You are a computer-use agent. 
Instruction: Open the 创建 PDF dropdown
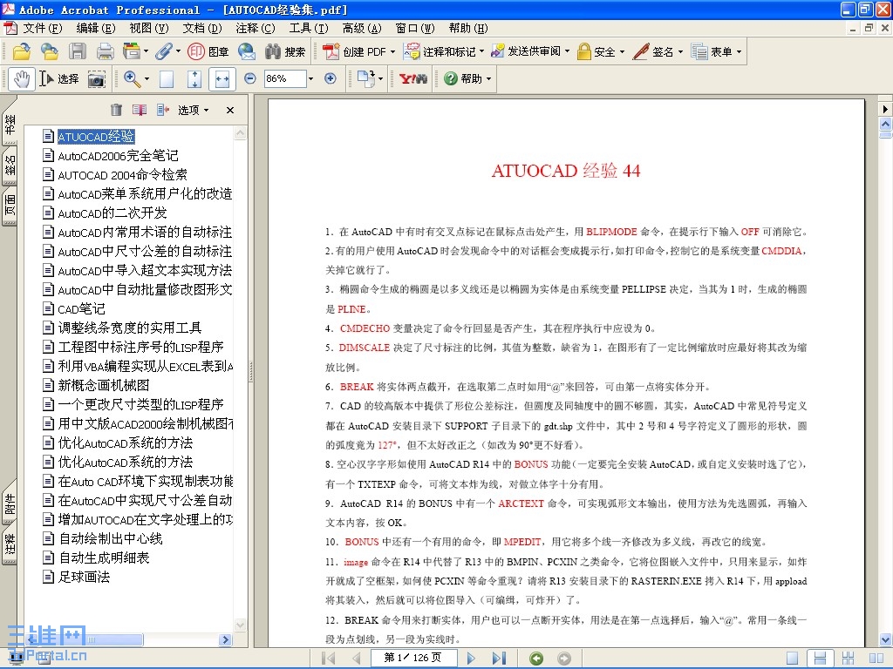click(363, 50)
